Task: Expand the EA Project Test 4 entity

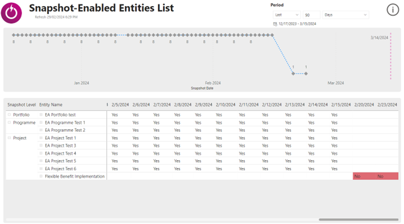Action: pos(41,153)
